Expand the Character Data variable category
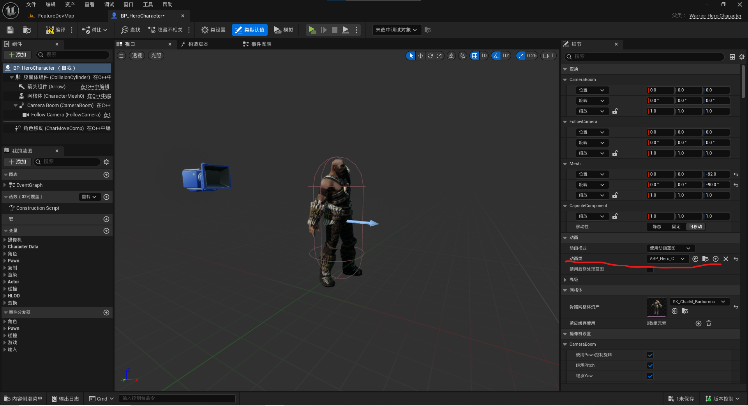 click(x=5, y=247)
